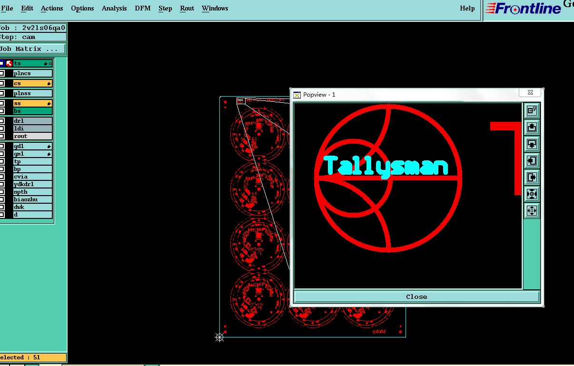Viewport: 574px width, 366px height.
Task: Toggle display checkbox for the gd1 layer
Action: [2, 146]
